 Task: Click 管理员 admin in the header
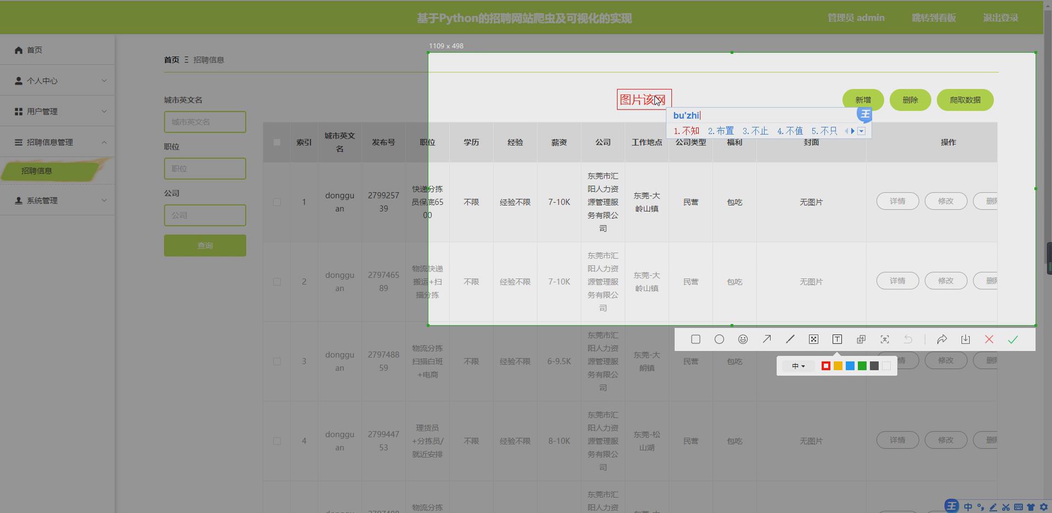click(x=856, y=18)
